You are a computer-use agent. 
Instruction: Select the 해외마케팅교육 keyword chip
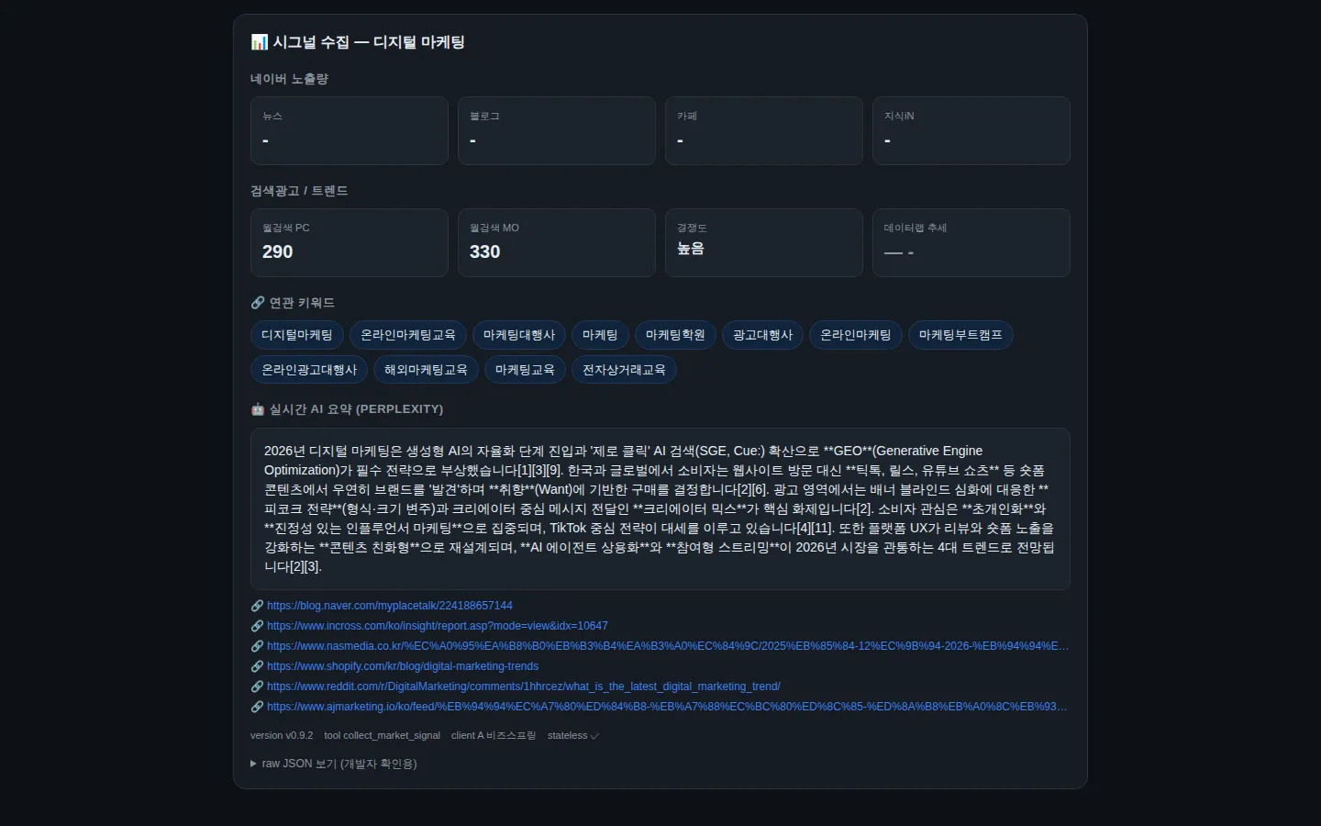(x=426, y=370)
